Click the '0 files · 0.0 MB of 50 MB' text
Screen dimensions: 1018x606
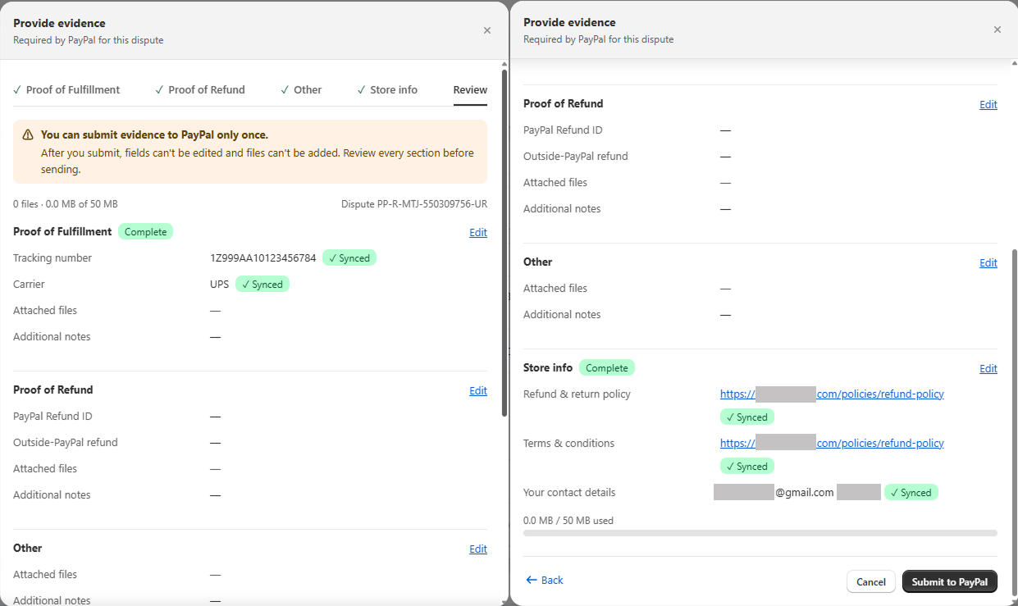click(x=66, y=203)
